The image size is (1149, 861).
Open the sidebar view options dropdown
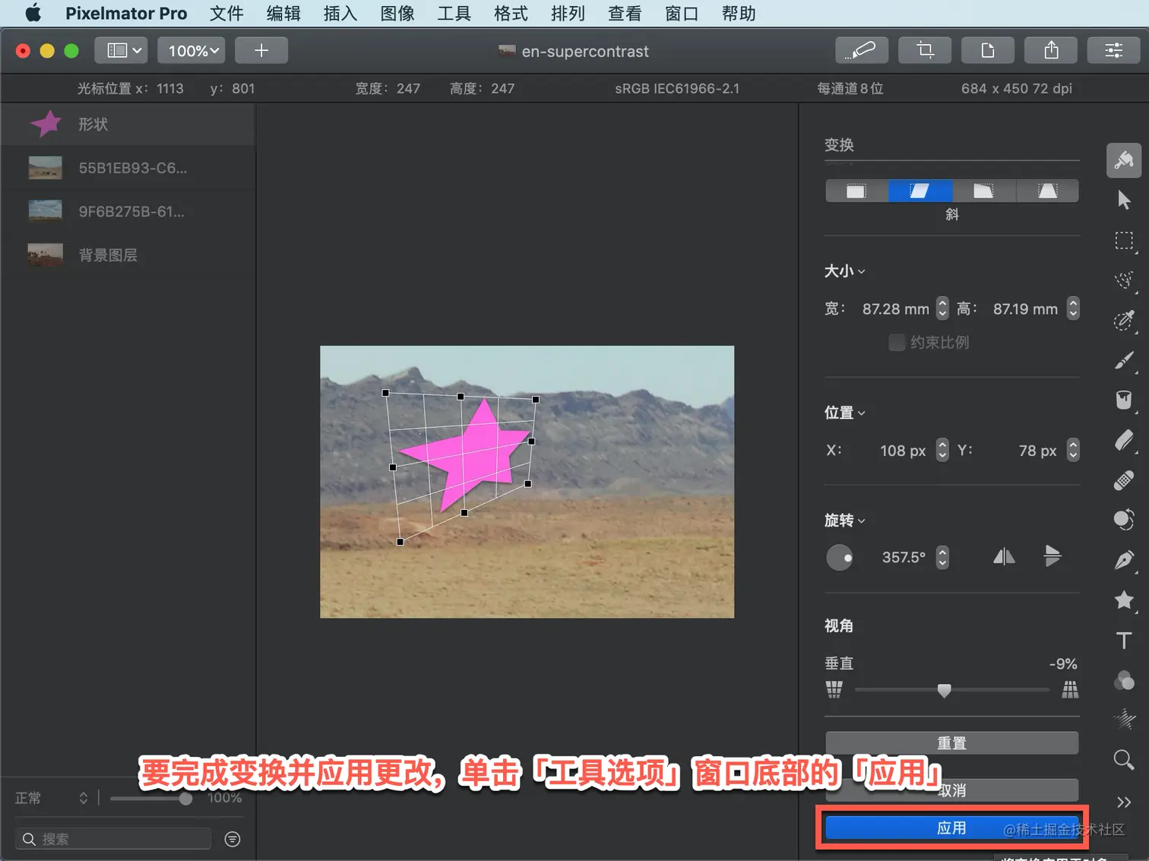click(122, 50)
